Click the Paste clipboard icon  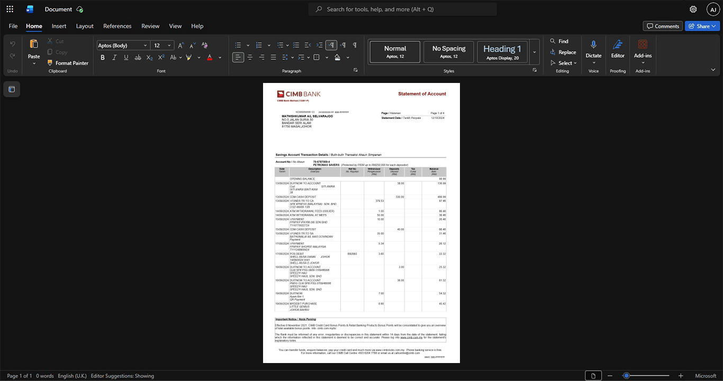(x=34, y=44)
